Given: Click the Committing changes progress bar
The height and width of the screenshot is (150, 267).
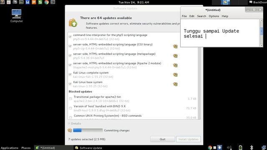Looking at the screenshot, I should 88,130.
